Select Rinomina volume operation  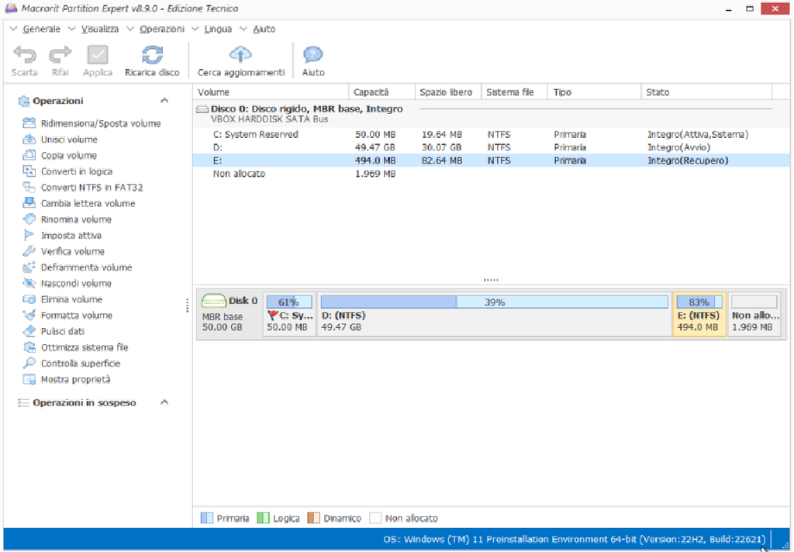(x=67, y=219)
